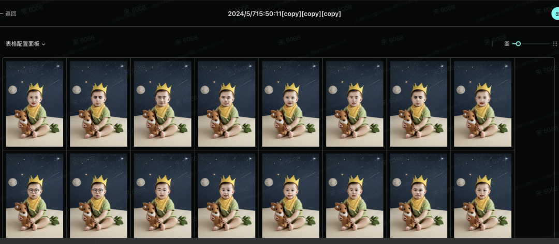Open the fourth thumbnail in the top row
Viewport: 559px width, 244px height.
pyautogui.click(x=227, y=104)
